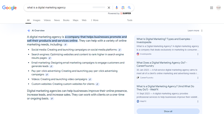
Task: Open source link for Videos bullet
Action: [90, 79]
